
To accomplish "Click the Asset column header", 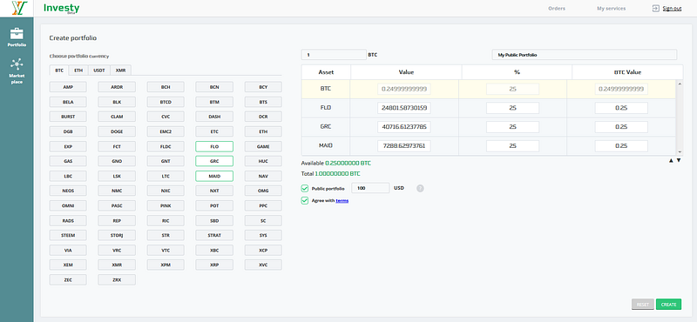I will point(326,72).
